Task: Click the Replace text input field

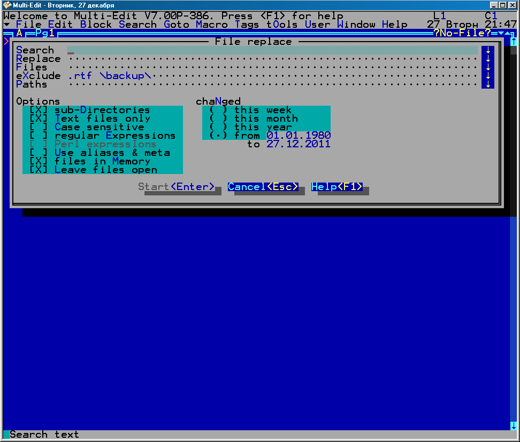Action: [273, 59]
